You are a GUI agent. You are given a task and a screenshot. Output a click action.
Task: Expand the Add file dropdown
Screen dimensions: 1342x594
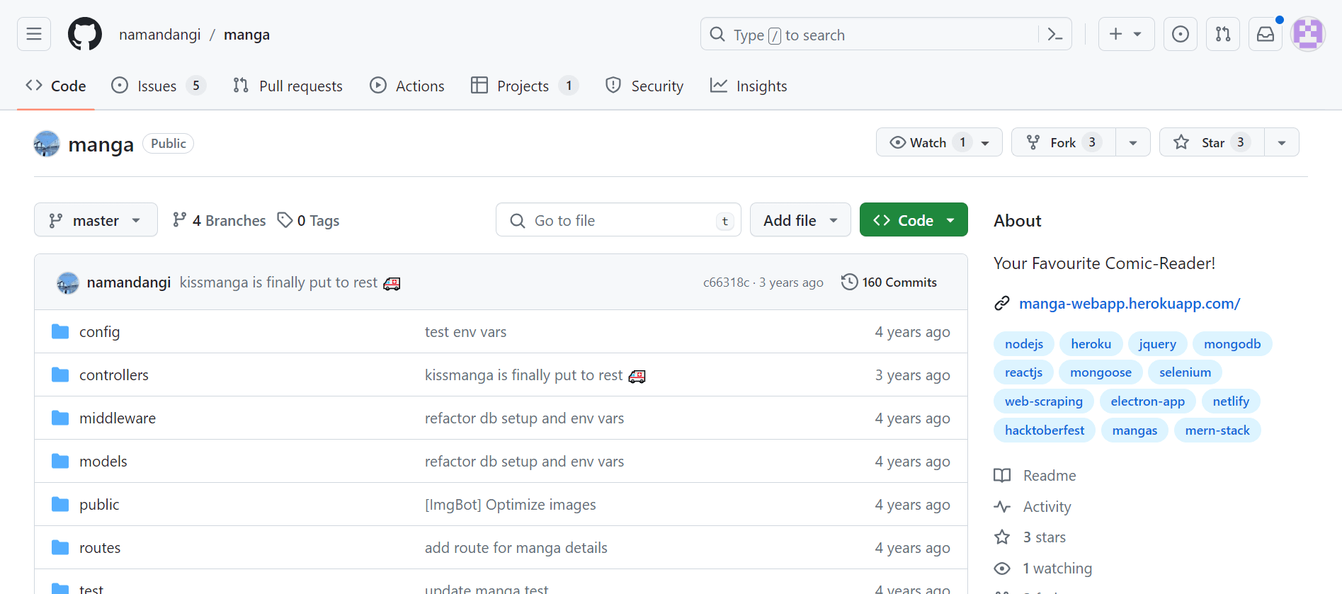tap(800, 220)
